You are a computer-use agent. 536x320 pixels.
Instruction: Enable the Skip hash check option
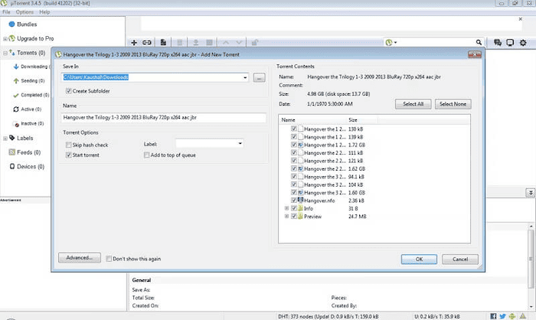coord(69,144)
